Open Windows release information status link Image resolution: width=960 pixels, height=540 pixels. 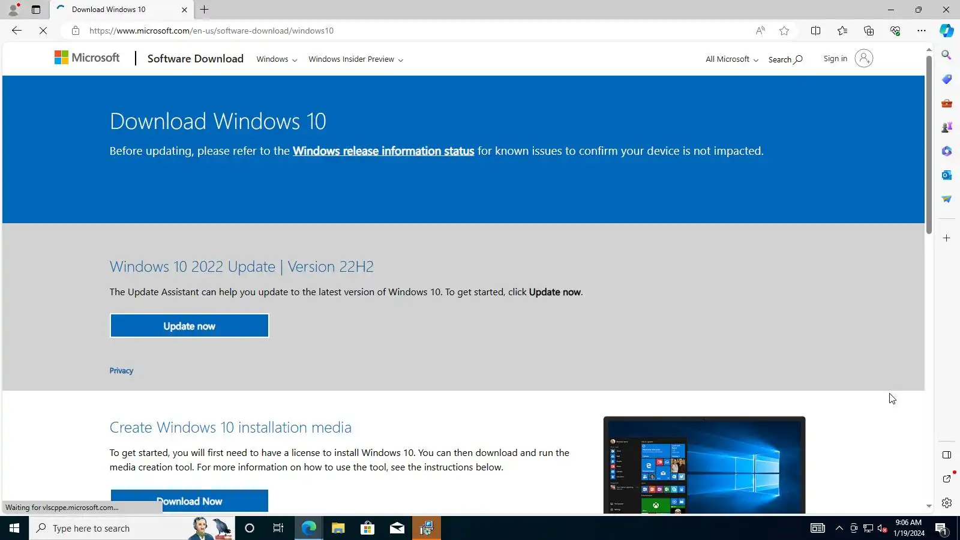383,151
